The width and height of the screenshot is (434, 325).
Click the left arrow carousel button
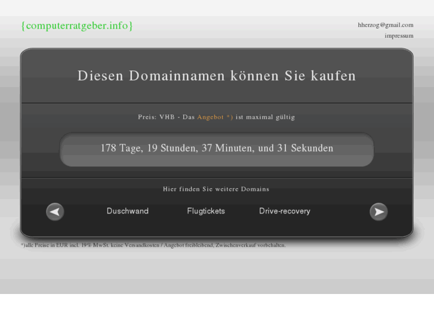[55, 212]
